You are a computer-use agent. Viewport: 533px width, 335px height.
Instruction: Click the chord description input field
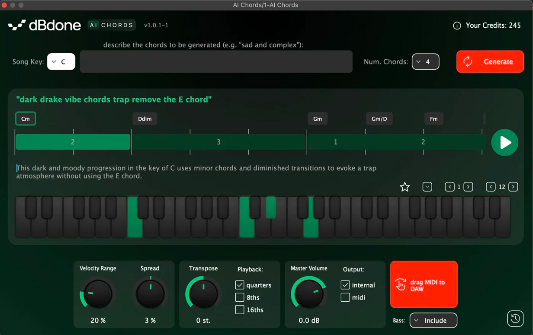[x=216, y=61]
